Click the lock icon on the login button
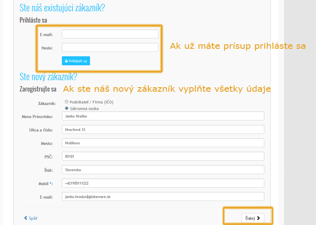This screenshot has width=316, height=225. coord(66,61)
